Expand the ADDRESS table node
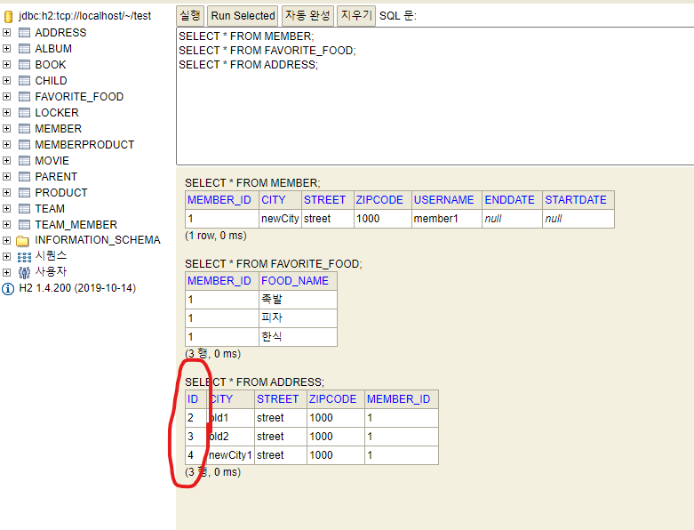 (x=6, y=33)
